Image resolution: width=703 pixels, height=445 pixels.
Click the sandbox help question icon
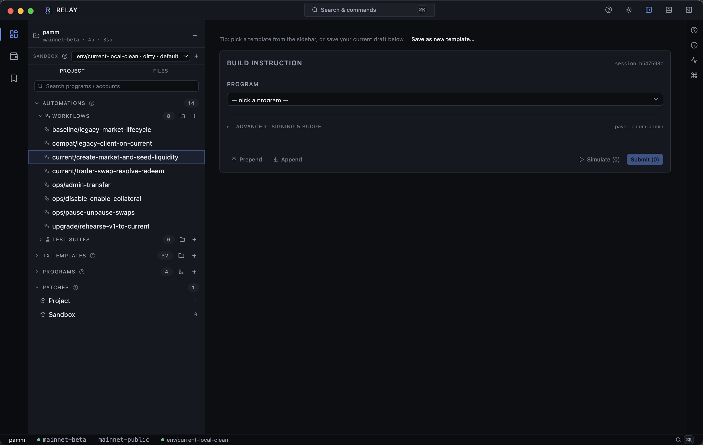[x=65, y=56]
